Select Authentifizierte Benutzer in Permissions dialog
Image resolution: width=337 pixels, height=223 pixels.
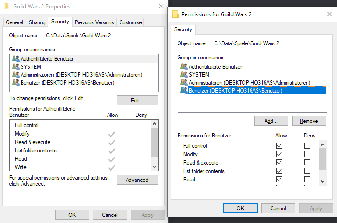[252, 66]
